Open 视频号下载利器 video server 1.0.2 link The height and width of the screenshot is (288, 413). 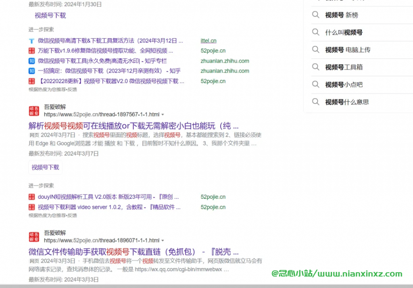[109, 207]
